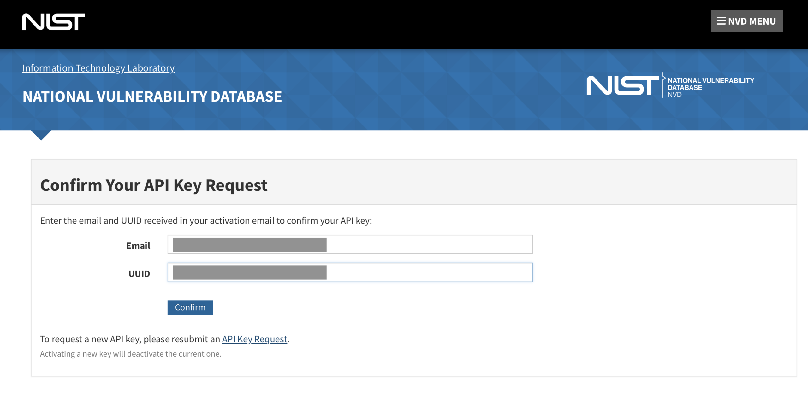Open the Information Technology Laboratory link
The image size is (808, 396).
98,68
